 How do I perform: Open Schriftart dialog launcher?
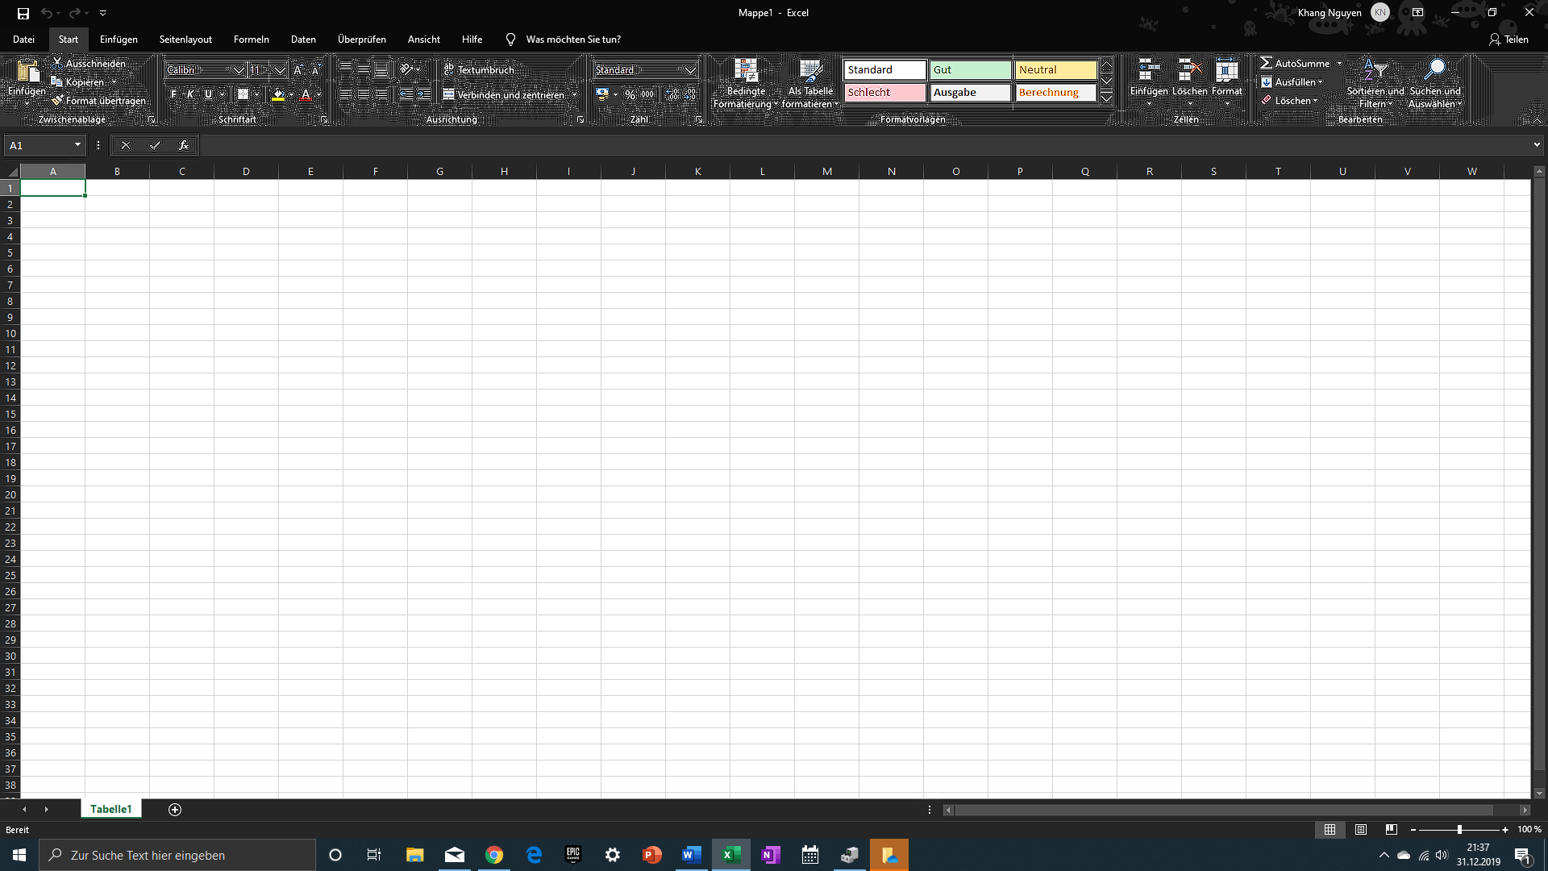(324, 119)
